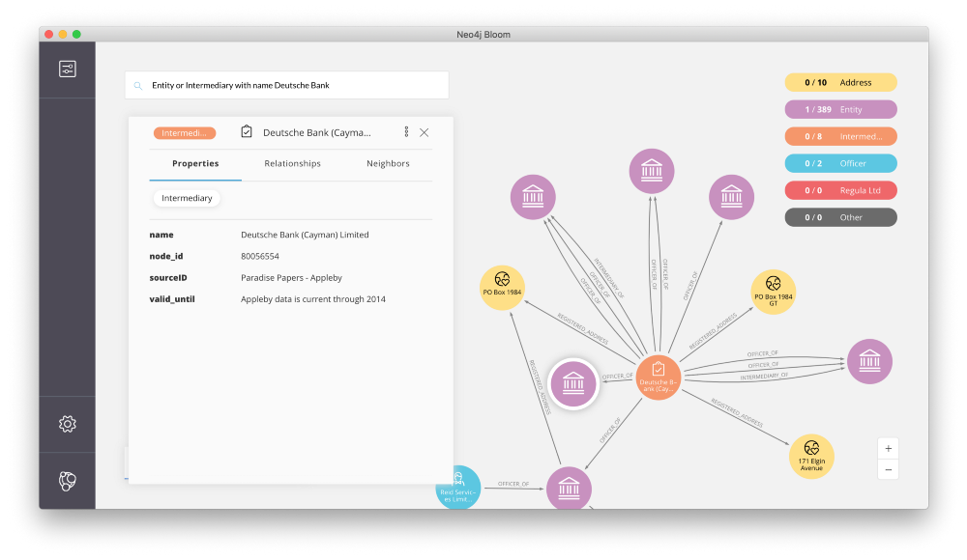This screenshot has width=967, height=560.
Task: Select the PO Box 1984 GT address node
Action: coord(774,292)
